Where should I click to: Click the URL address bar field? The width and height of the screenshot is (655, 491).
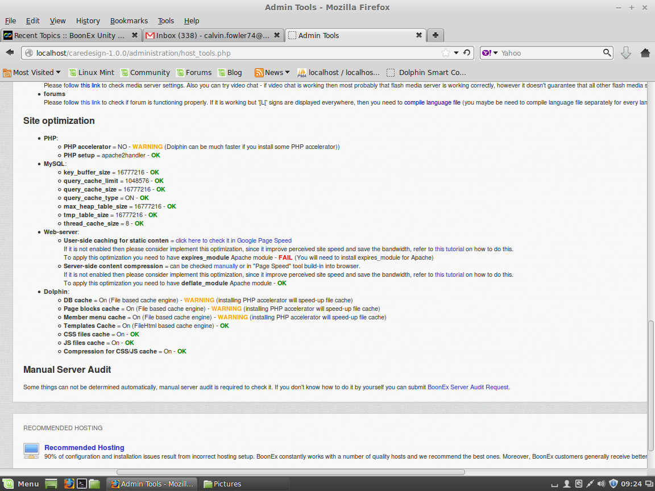[227, 53]
